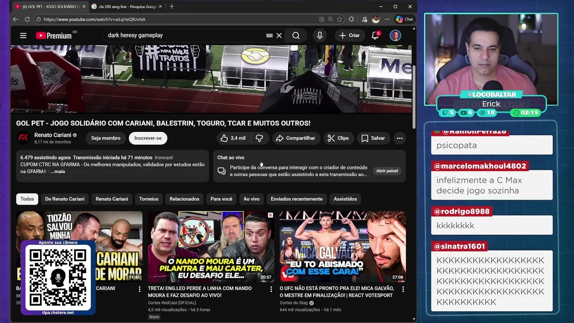Dislike the video with thumbs down
Viewport: 574px width, 323px height.
tap(259, 138)
